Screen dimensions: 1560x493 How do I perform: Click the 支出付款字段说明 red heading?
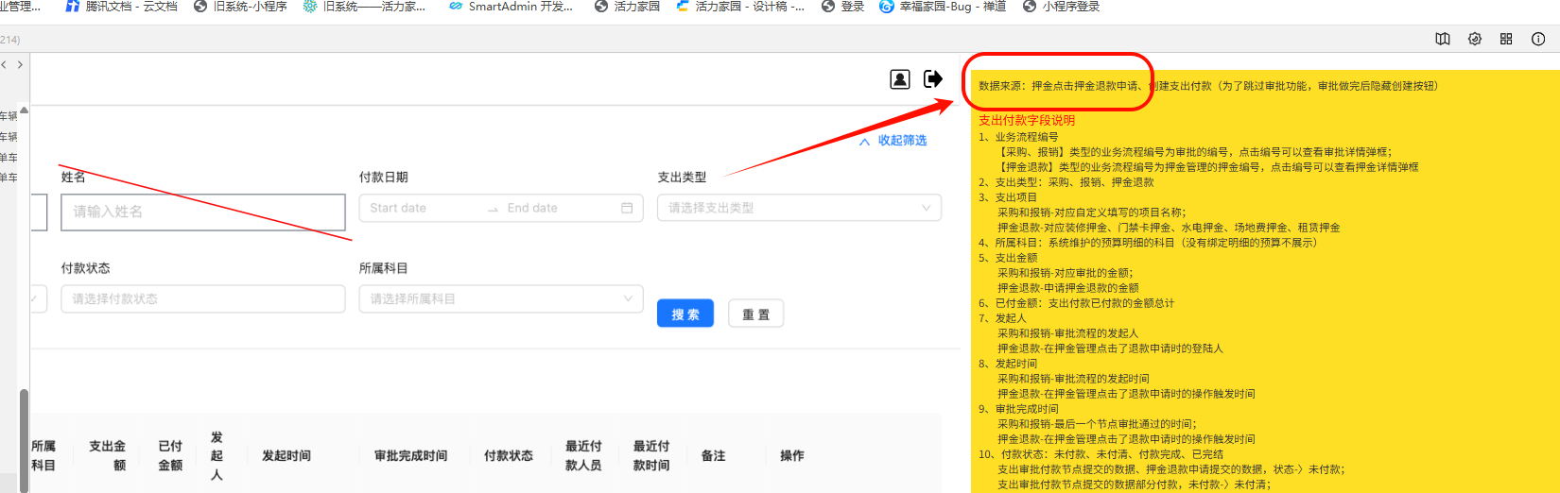tap(1027, 120)
